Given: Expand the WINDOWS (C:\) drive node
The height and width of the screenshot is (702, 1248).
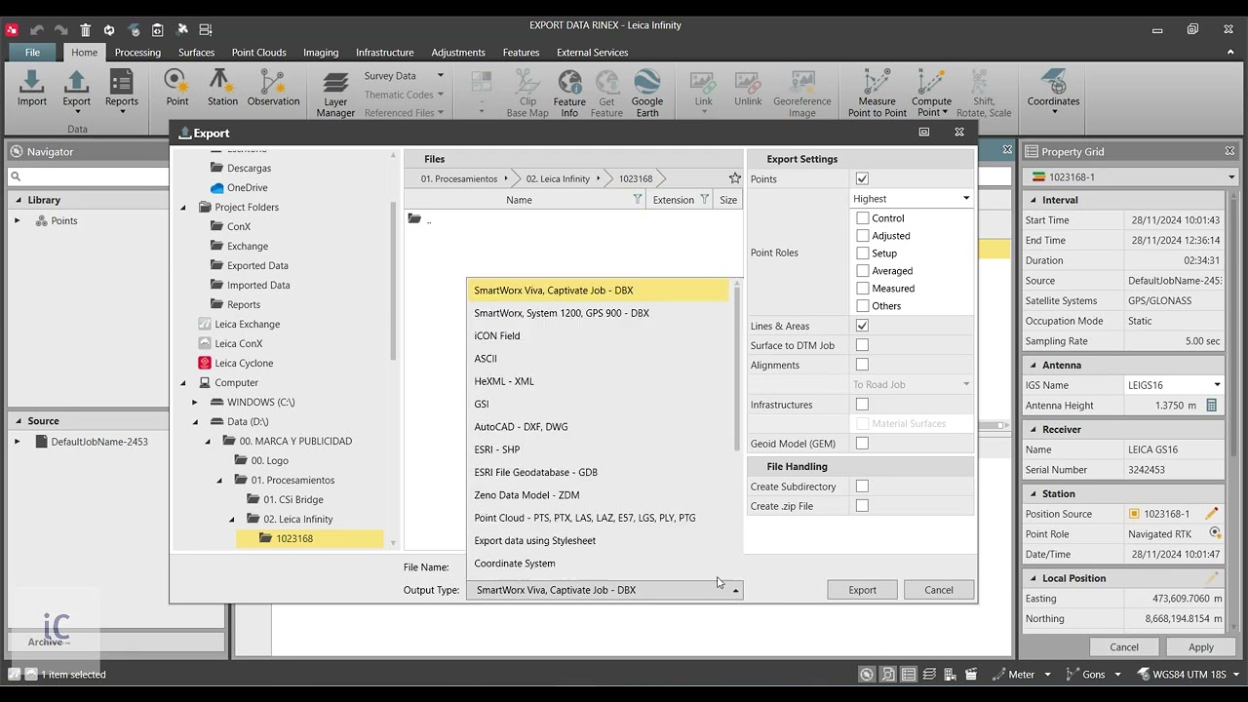Looking at the screenshot, I should 195,402.
